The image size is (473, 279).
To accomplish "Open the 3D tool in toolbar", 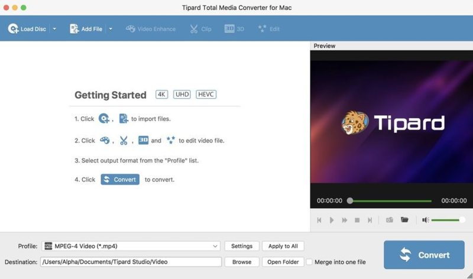I will 234,29.
